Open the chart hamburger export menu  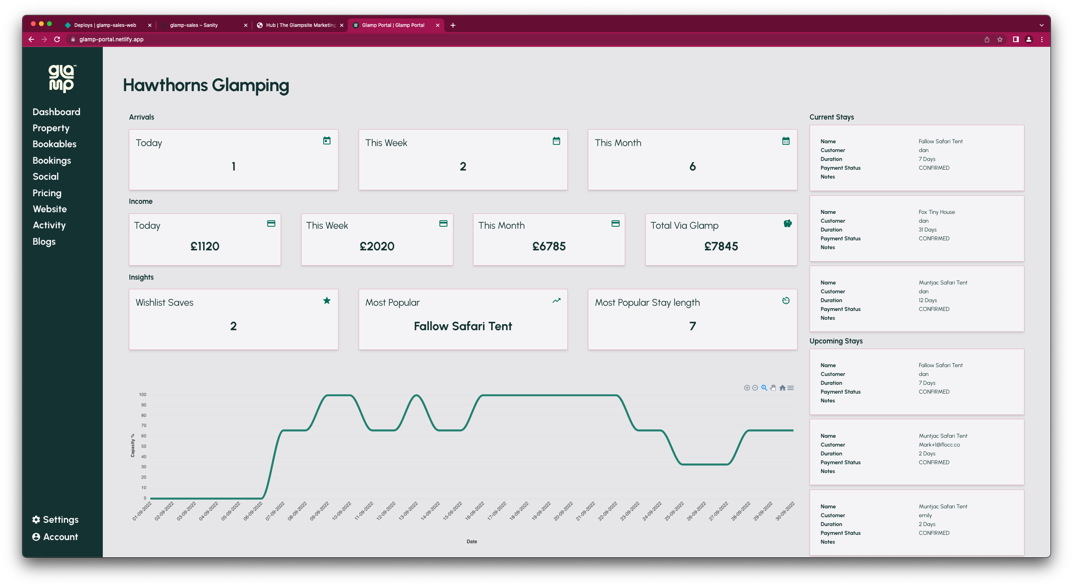[791, 388]
